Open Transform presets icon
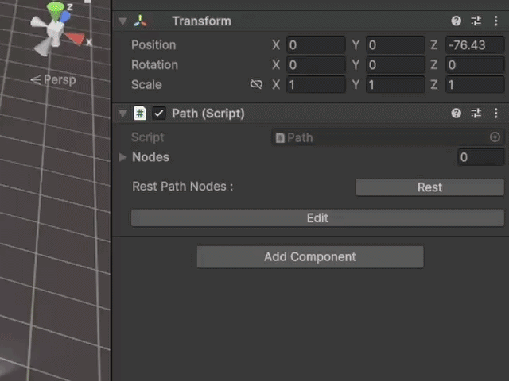 (x=476, y=21)
